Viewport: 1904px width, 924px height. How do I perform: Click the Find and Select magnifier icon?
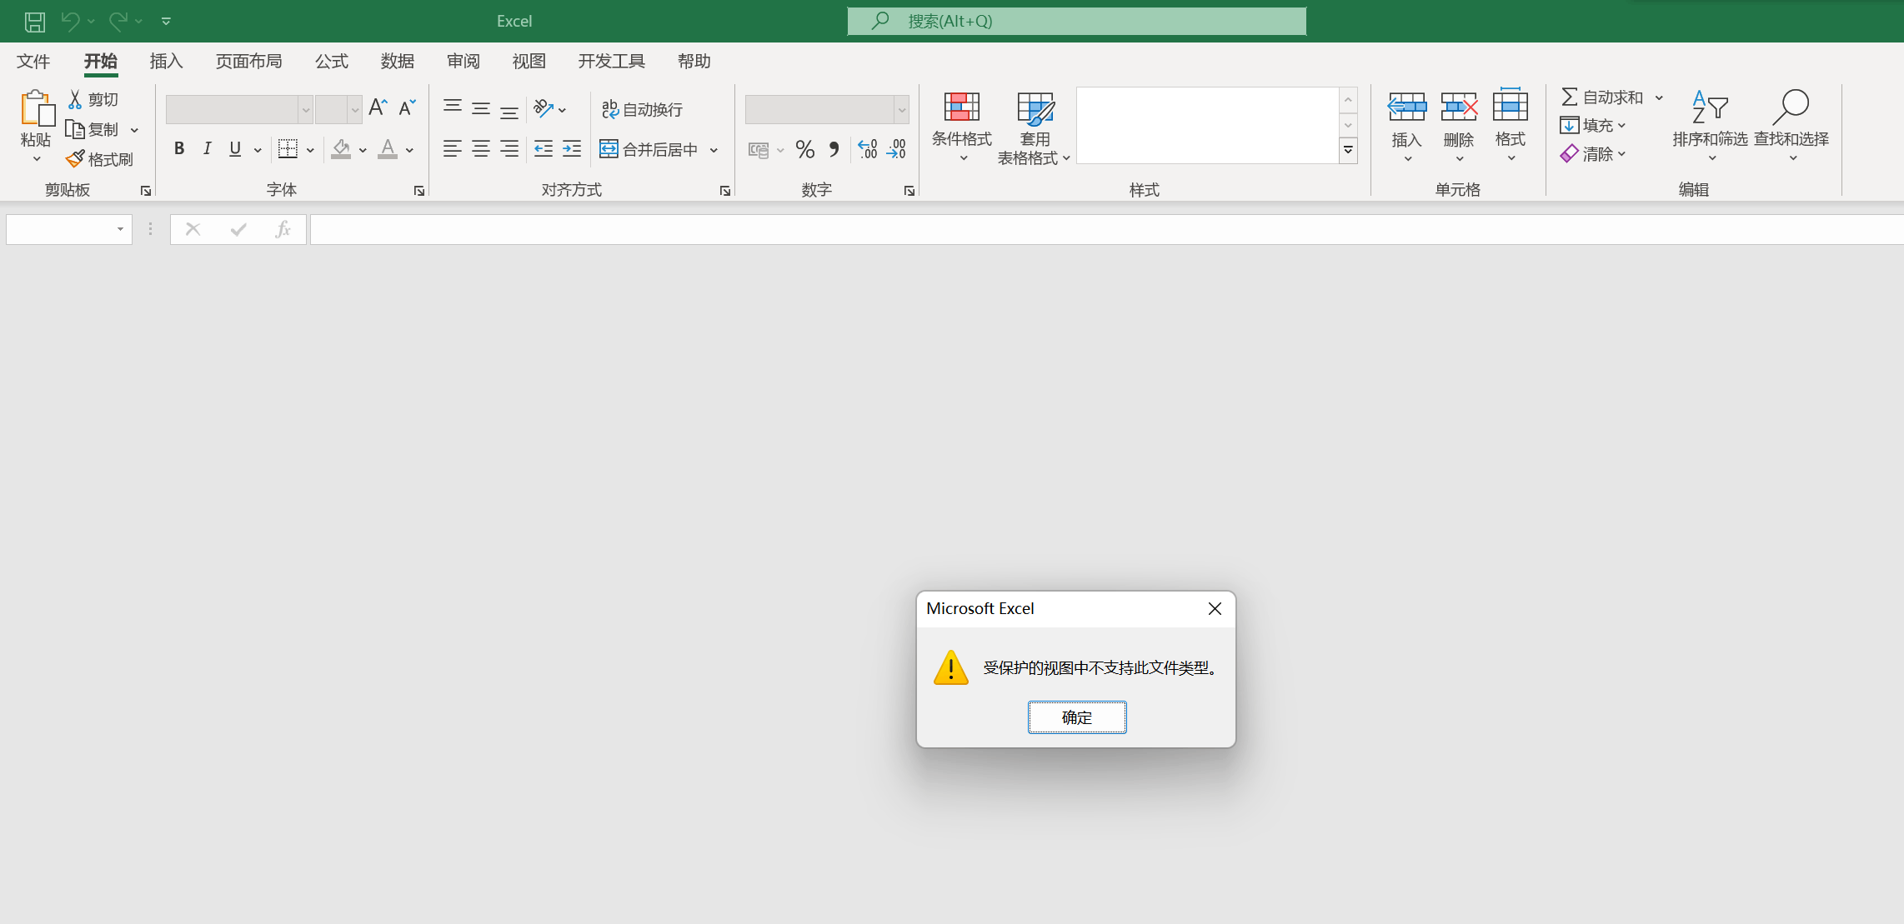[x=1791, y=107]
